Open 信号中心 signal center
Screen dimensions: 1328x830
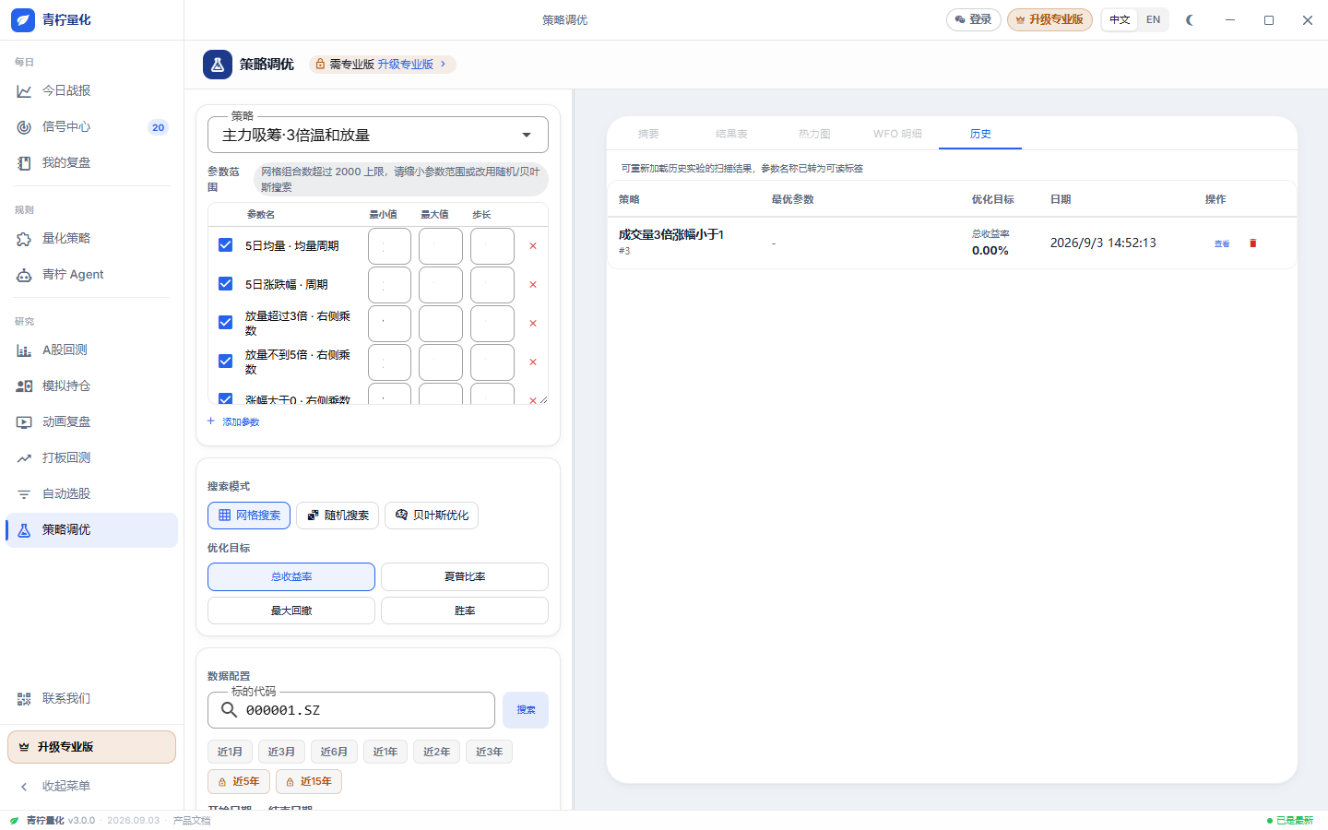point(91,126)
